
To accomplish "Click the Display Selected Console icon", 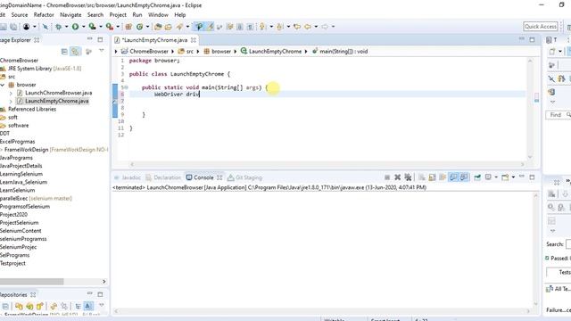I will [488, 177].
